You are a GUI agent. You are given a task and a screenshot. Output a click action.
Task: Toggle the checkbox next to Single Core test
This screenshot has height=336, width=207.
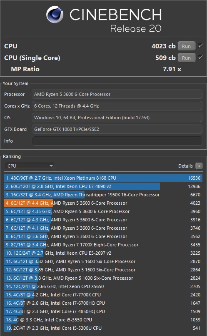(200, 57)
